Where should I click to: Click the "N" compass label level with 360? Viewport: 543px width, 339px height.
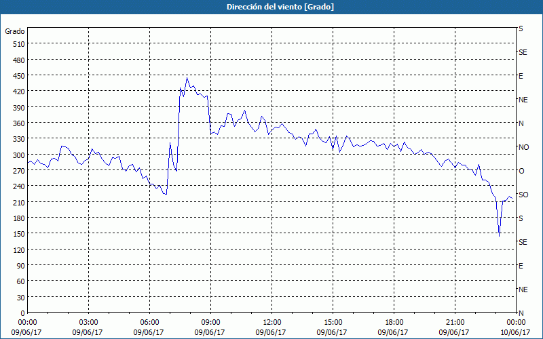tap(521, 123)
